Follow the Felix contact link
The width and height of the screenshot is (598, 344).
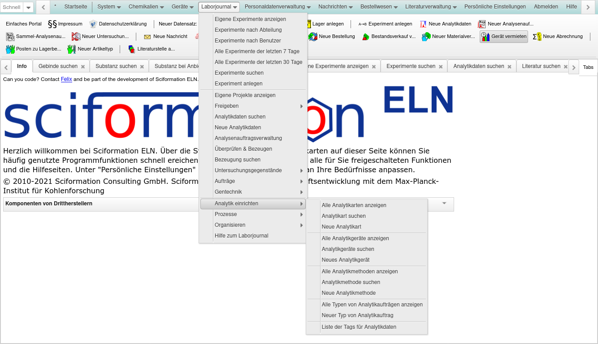(66, 79)
